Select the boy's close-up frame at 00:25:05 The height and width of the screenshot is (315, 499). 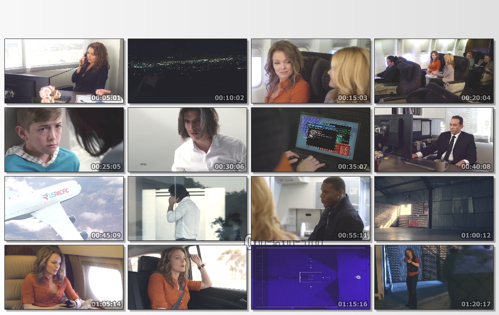coord(64,139)
